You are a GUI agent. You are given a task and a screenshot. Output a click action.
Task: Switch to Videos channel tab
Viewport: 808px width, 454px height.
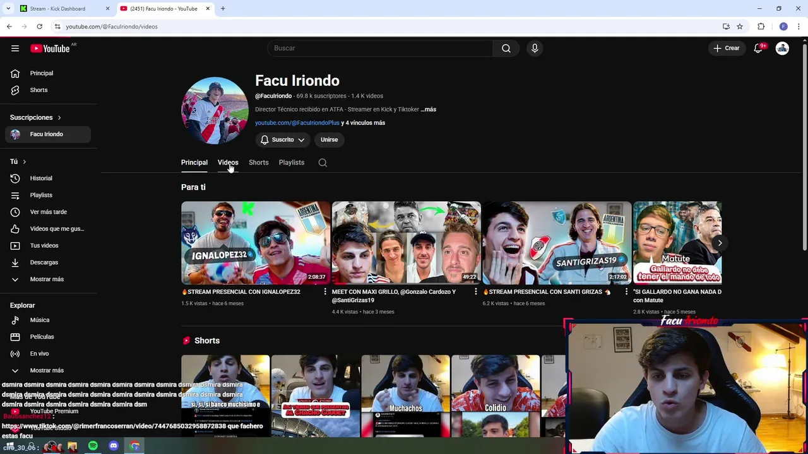tap(228, 163)
